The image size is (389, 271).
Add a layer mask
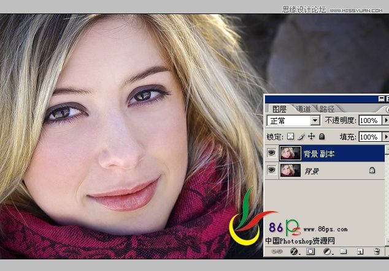click(310, 251)
